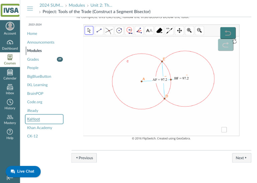Click the 2023-2024 term label

click(35, 24)
